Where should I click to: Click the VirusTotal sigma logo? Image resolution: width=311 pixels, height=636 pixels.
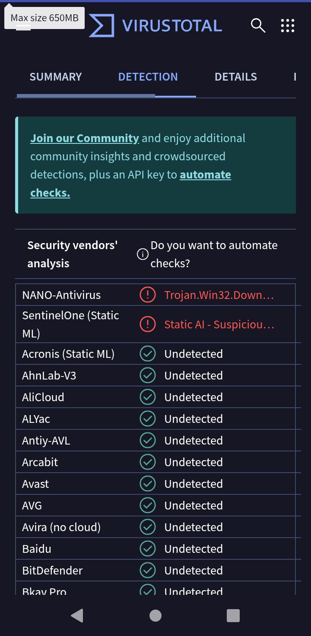coord(102,26)
